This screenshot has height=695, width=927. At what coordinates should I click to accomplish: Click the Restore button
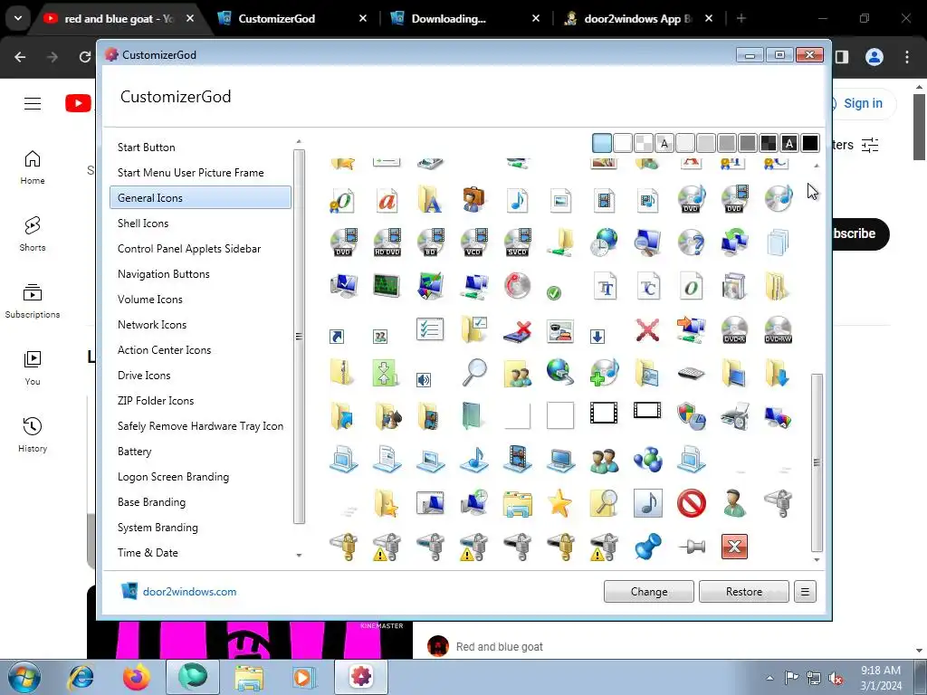point(744,592)
